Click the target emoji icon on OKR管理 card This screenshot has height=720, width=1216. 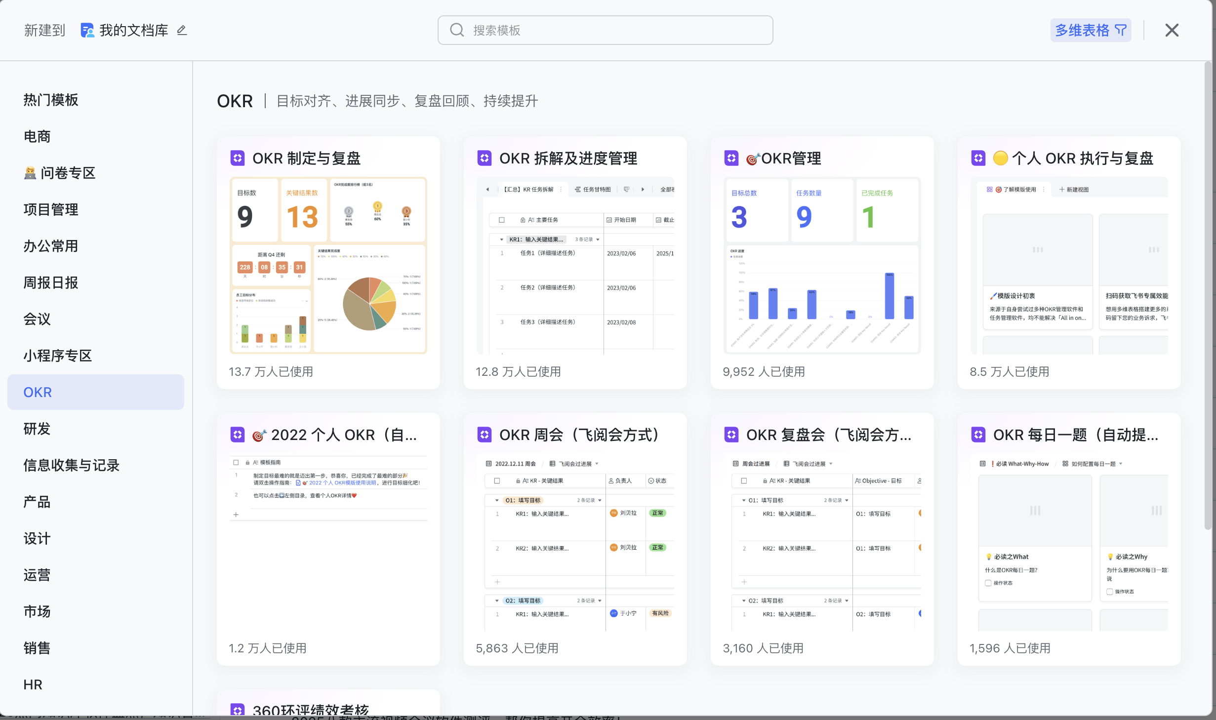(752, 159)
